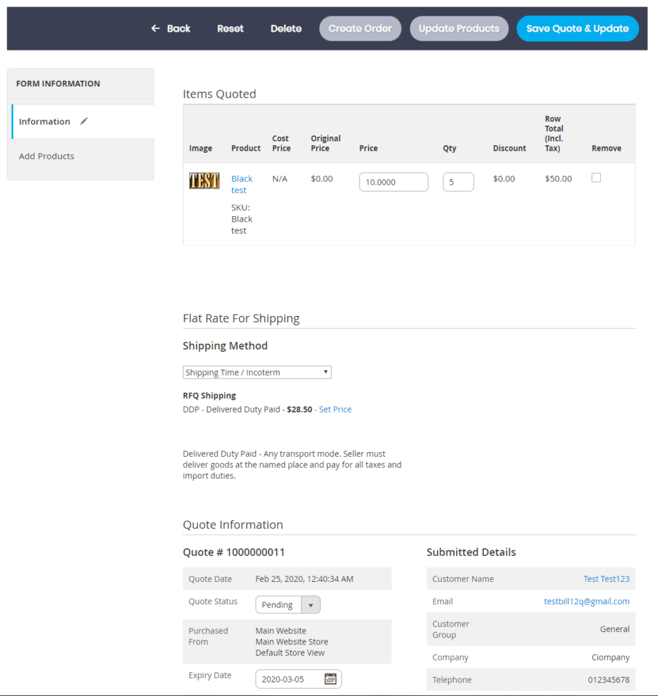The width and height of the screenshot is (658, 696).
Task: Click the Row Total $50.00 value
Action: [x=558, y=179]
